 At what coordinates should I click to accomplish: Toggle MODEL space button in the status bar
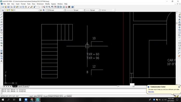[x=70, y=96]
